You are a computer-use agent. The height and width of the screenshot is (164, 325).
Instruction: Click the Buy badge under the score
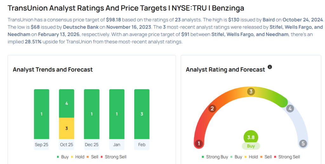tap(251, 146)
